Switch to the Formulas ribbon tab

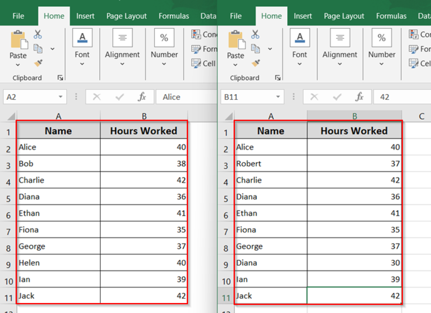coord(174,16)
